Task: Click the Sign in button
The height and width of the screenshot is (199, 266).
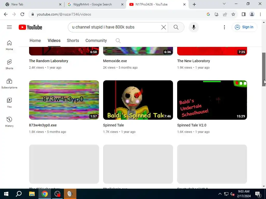Action: pyautogui.click(x=244, y=27)
